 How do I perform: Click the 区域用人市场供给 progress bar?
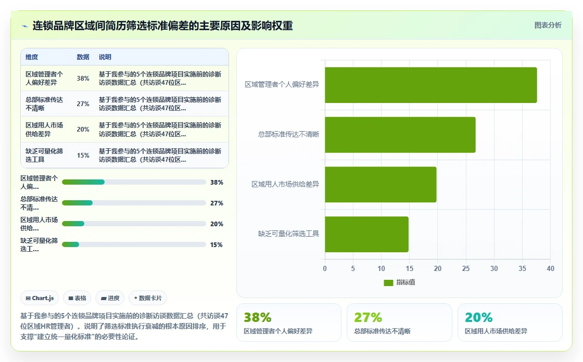pos(134,224)
